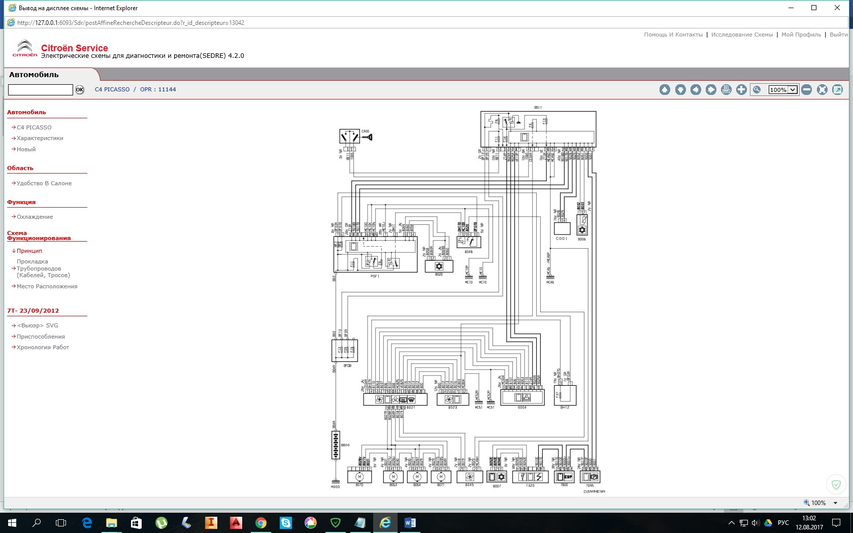Click the browser address bar URL

[130, 23]
